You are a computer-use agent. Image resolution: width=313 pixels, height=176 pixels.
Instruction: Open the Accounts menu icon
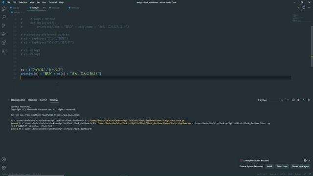[3, 159]
